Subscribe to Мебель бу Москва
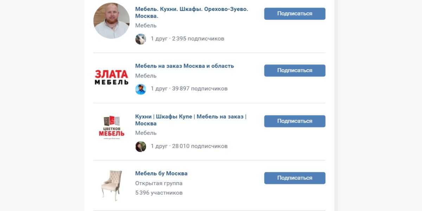Viewport: 422px width, 211px height. tap(295, 178)
